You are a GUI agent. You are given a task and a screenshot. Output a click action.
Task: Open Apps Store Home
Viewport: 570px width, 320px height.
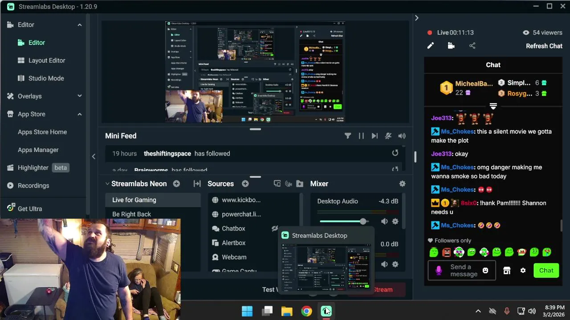[42, 132]
